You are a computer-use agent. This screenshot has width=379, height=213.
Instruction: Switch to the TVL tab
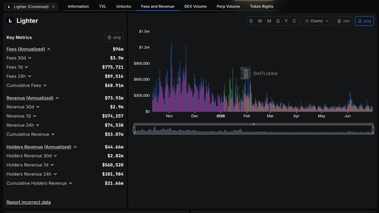103,7
